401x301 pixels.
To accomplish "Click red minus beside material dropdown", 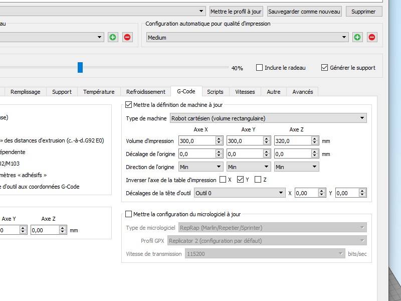I will pos(127,37).
